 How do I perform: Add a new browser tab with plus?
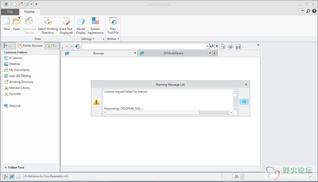(x=214, y=53)
